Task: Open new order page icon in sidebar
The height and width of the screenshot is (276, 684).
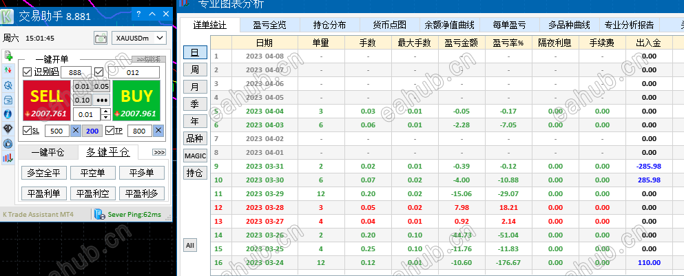Action: pos(8,56)
